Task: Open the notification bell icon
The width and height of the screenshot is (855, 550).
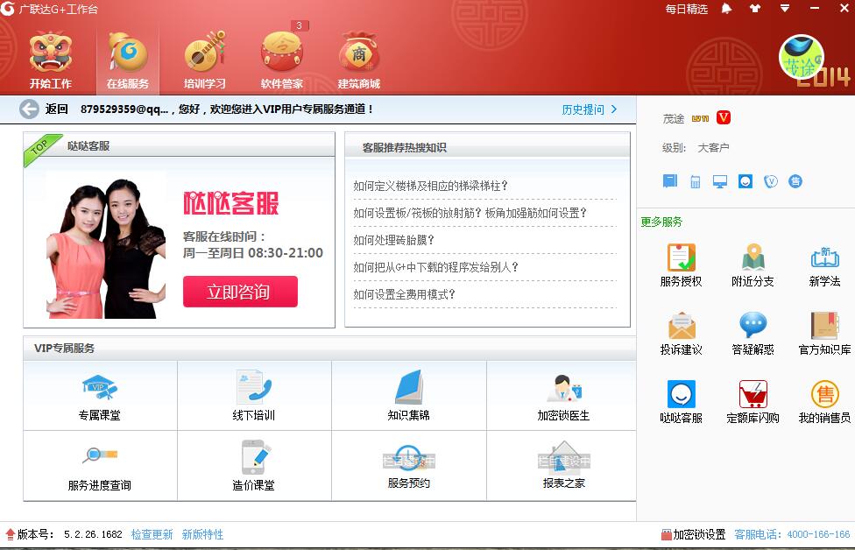Action: tap(726, 8)
